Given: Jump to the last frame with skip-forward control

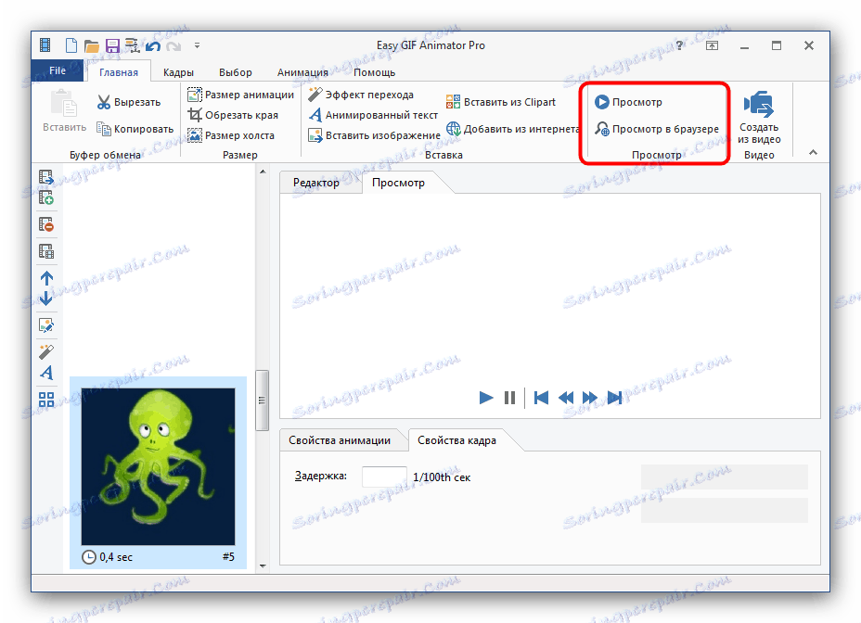Looking at the screenshot, I should coord(615,398).
